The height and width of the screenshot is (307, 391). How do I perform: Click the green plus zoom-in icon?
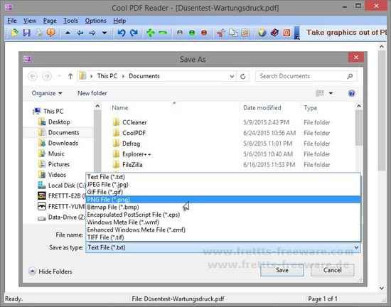(x=151, y=33)
